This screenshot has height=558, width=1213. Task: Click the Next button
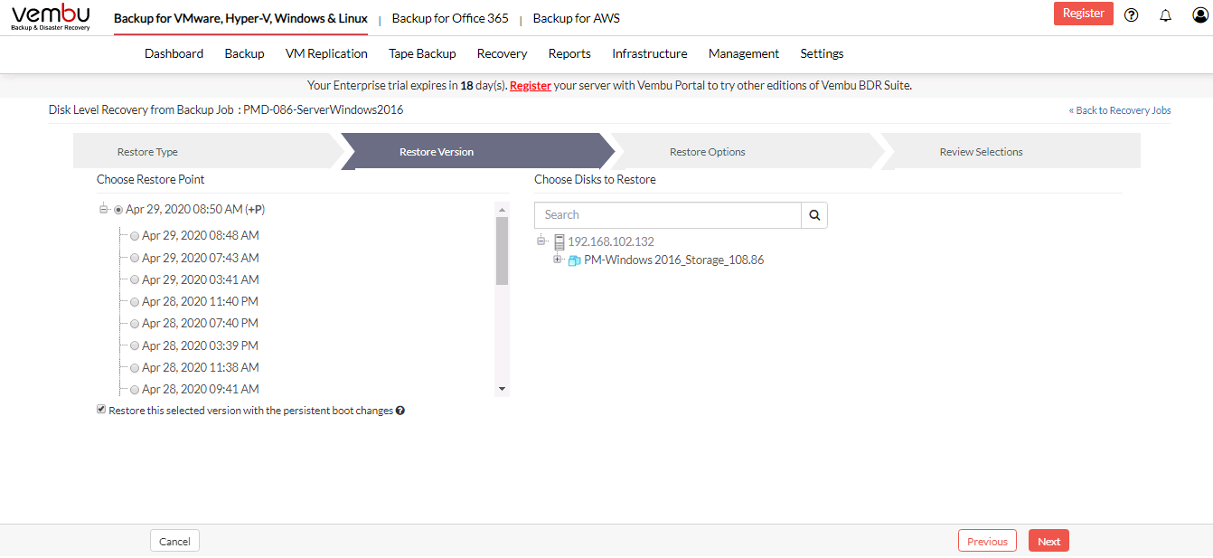tap(1048, 541)
